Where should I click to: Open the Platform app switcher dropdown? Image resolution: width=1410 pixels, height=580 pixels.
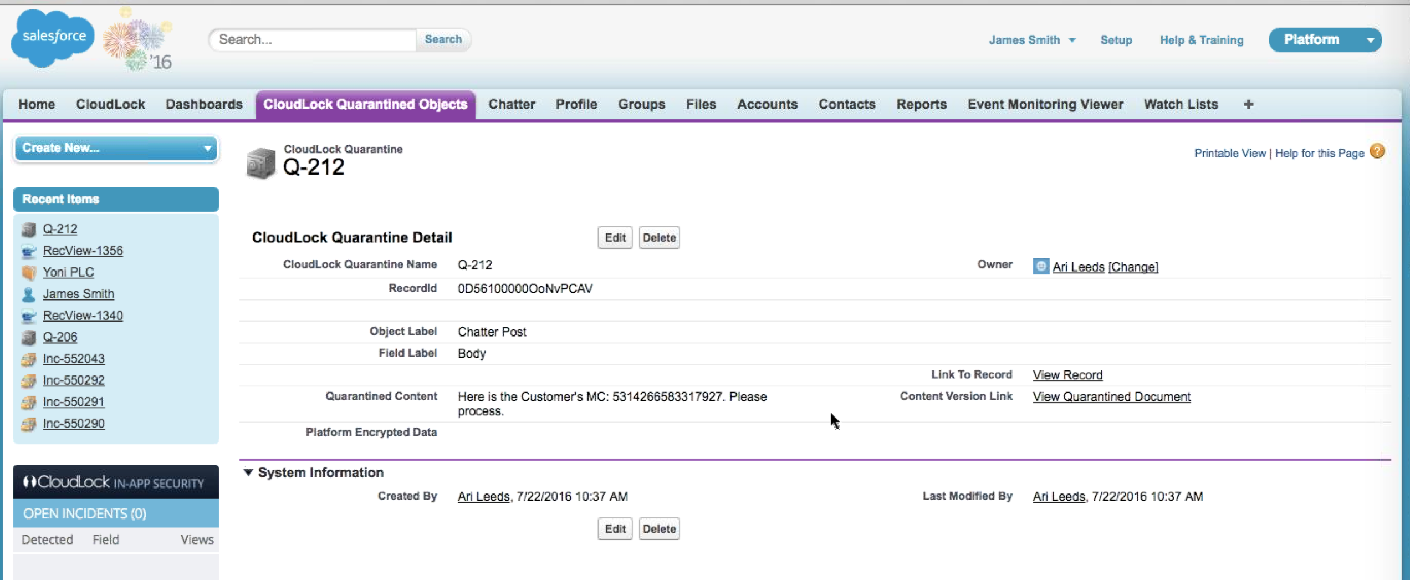pos(1370,40)
